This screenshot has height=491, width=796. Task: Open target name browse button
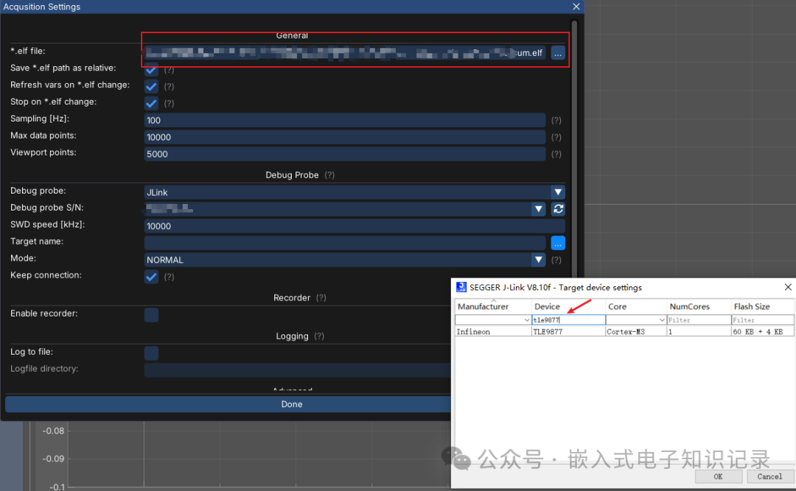tap(558, 244)
